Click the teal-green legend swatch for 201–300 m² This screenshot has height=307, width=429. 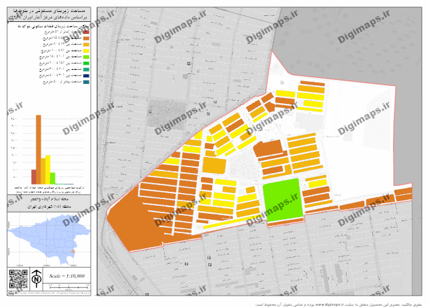tap(86, 69)
